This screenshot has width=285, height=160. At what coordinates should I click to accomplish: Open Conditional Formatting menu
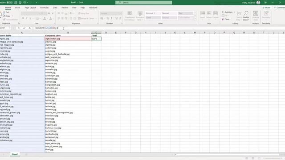point(130,16)
